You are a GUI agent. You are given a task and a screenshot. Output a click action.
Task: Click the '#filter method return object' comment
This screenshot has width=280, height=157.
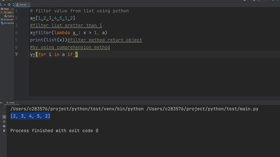[105, 40]
